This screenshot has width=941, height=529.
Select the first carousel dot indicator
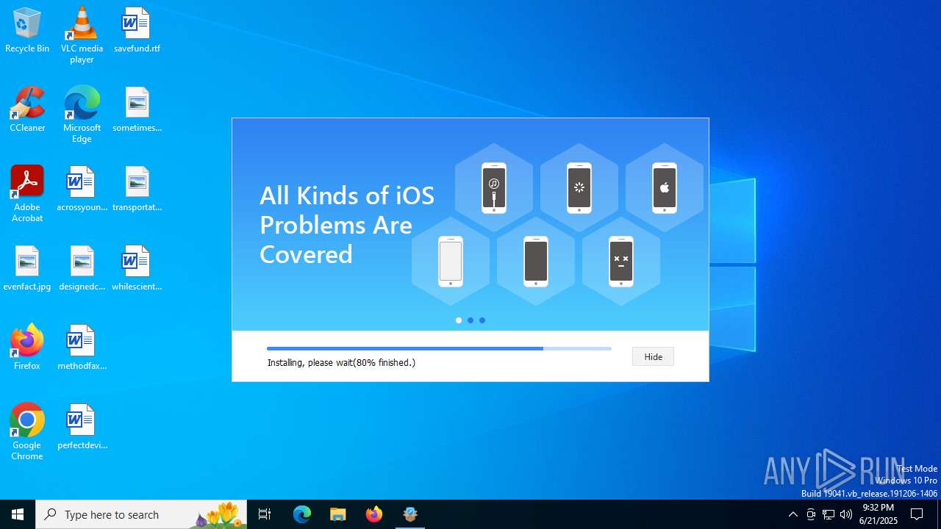pos(459,320)
